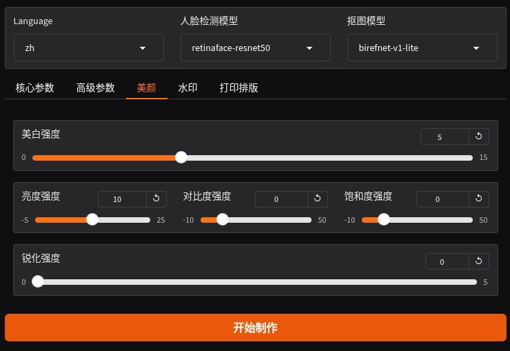Viewport: 510px width, 351px height.
Task: Switch to the 高级参数 tab
Action: 95,88
